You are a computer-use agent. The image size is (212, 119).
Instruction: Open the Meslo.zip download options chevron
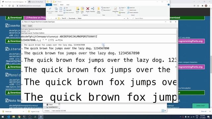24,112
